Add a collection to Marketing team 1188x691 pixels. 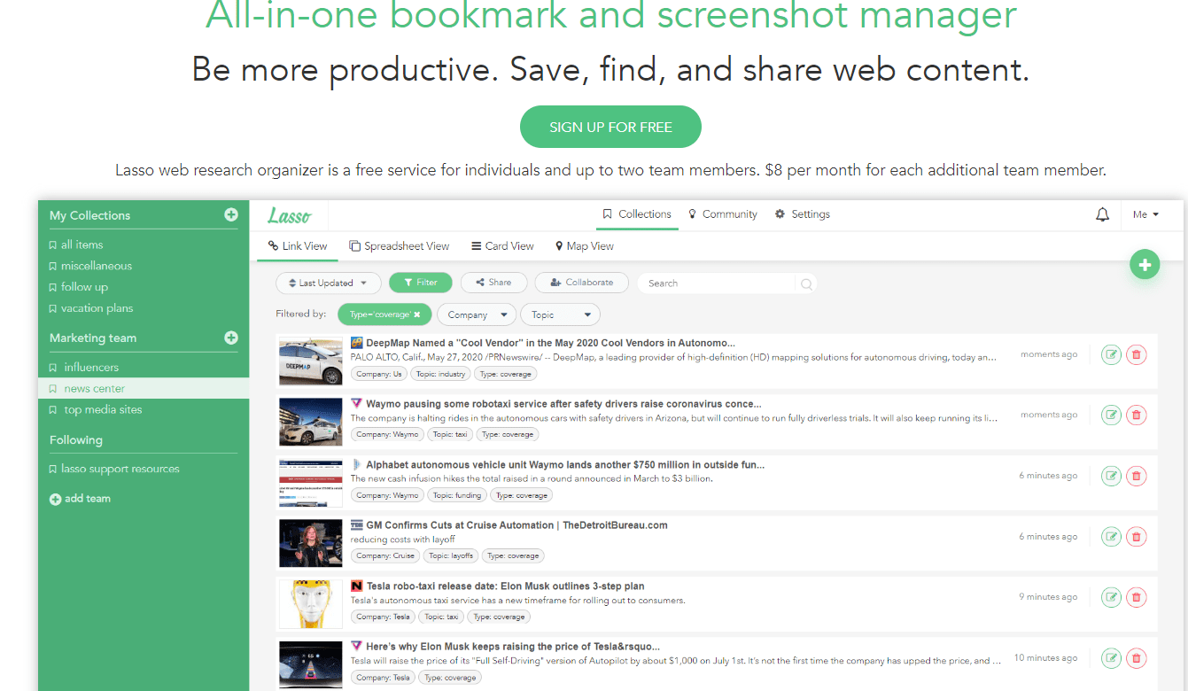pos(231,338)
